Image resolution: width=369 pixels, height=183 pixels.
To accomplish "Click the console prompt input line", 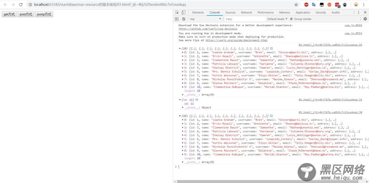I will (x=272, y=167).
